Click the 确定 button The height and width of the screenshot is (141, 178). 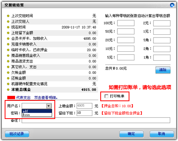click(131, 134)
